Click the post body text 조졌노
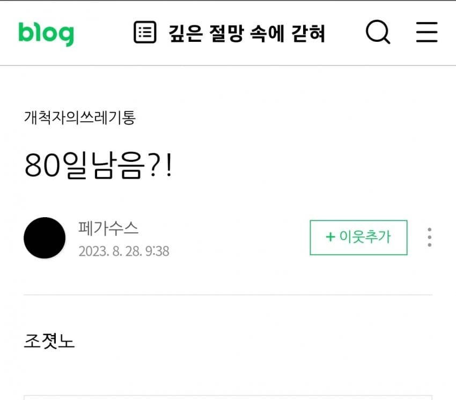Screen dimensions: 456x400 coord(49,341)
